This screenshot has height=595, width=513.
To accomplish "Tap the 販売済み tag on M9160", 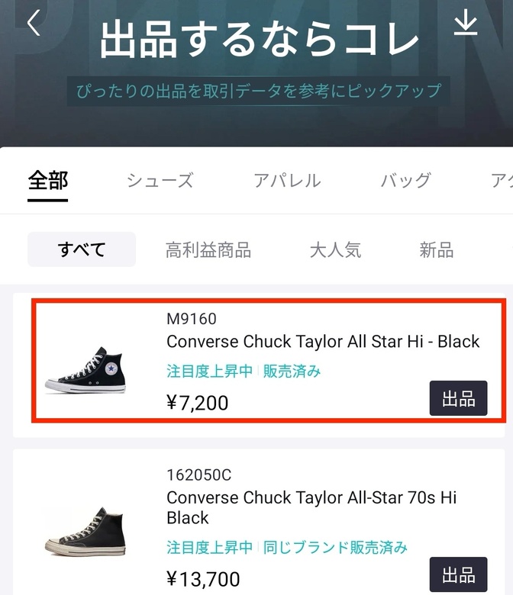I will [x=292, y=371].
